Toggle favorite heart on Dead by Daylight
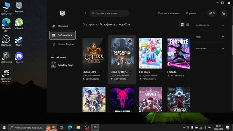The height and width of the screenshot is (131, 233). (x=130, y=42)
